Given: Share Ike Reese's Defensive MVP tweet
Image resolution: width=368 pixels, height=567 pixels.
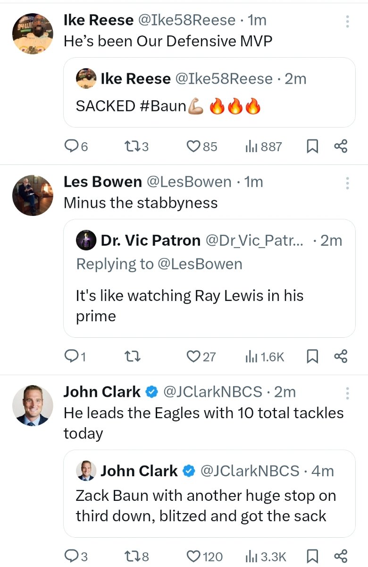Looking at the screenshot, I should pyautogui.click(x=341, y=147).
